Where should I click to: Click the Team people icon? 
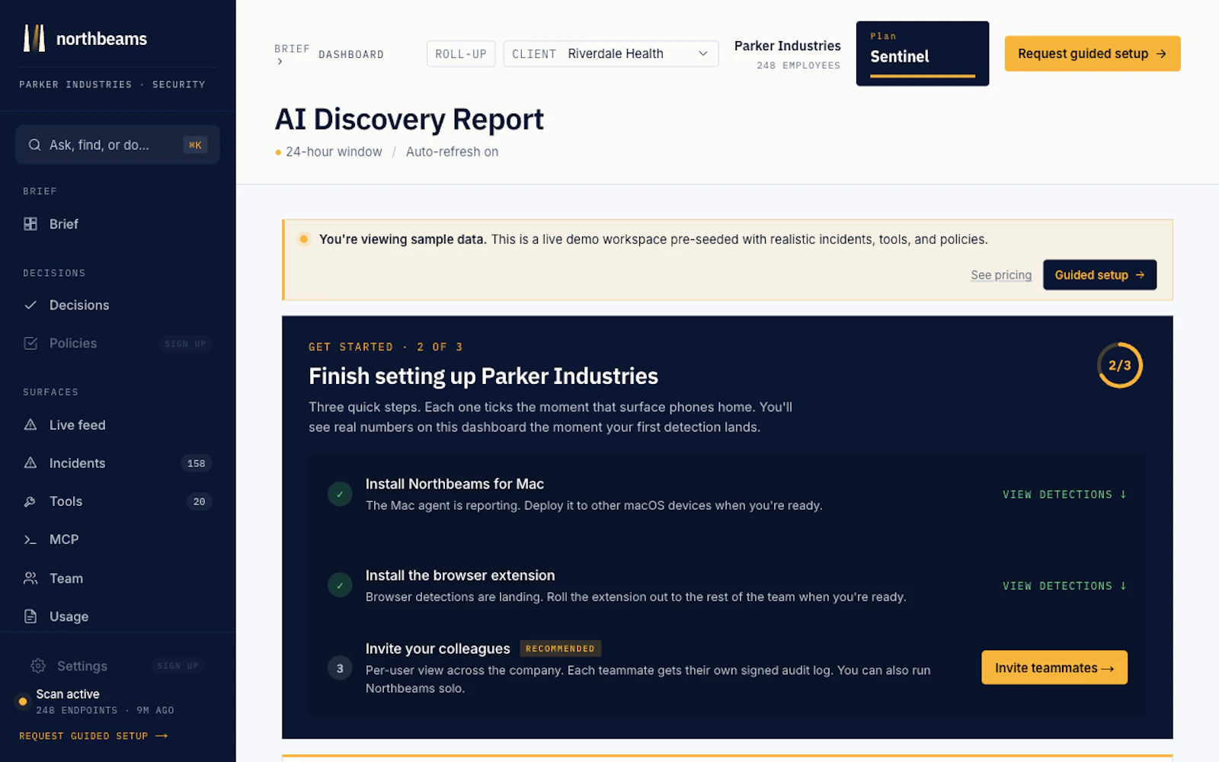click(x=30, y=578)
